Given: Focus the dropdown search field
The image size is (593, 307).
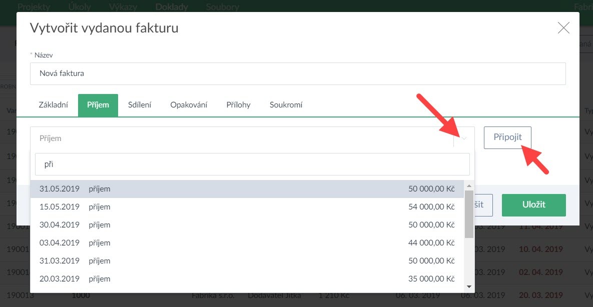Looking at the screenshot, I should (252, 164).
